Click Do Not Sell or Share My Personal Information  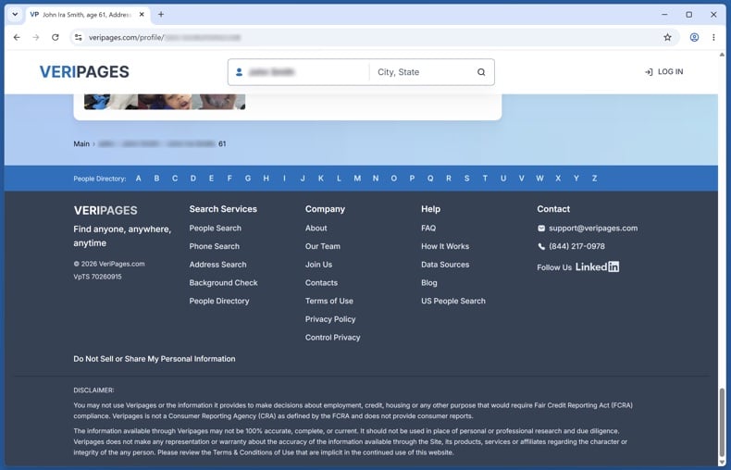click(x=155, y=359)
